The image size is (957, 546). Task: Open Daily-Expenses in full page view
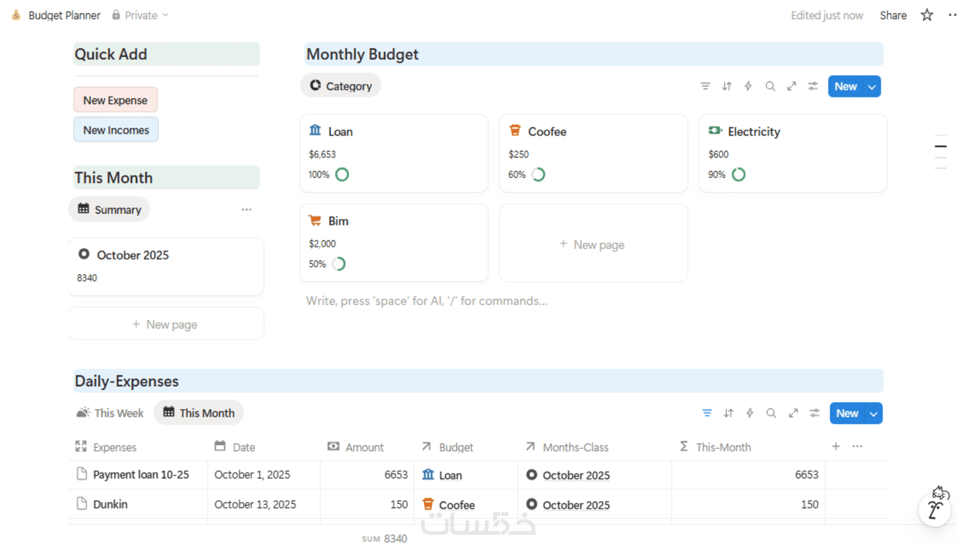[x=793, y=413]
